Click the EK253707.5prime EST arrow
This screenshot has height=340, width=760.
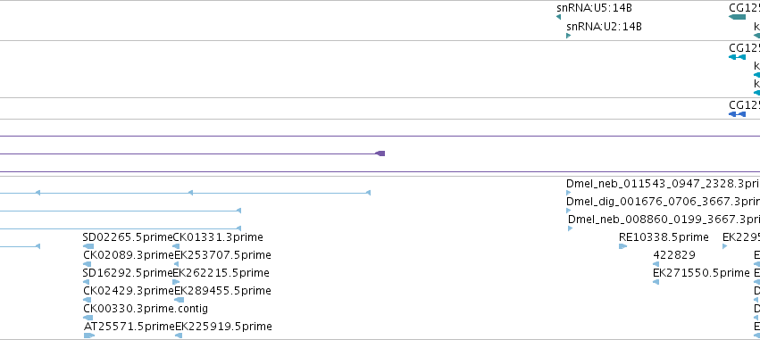[x=177, y=264]
